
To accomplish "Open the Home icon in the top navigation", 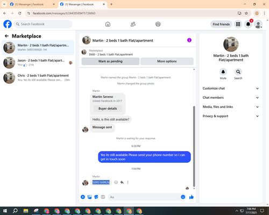I will pos(108,24).
